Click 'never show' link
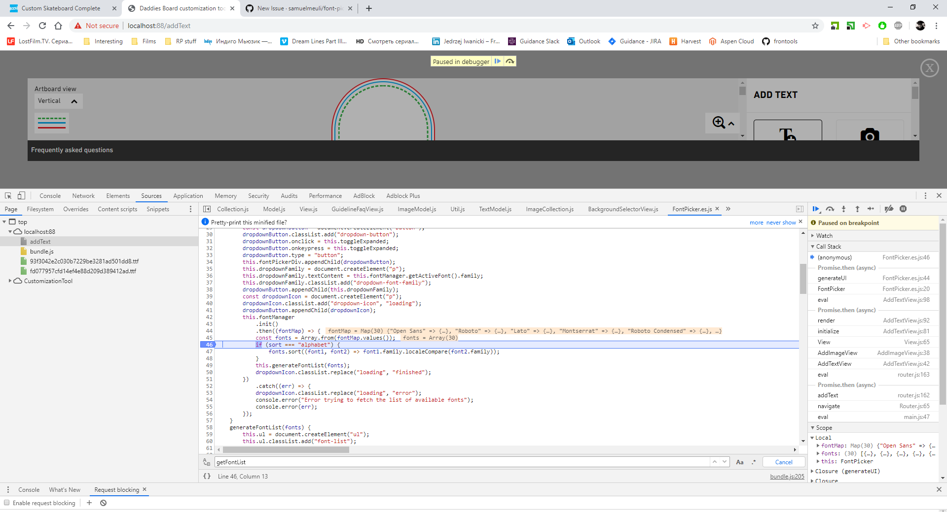This screenshot has height=512, width=947. [x=781, y=223]
